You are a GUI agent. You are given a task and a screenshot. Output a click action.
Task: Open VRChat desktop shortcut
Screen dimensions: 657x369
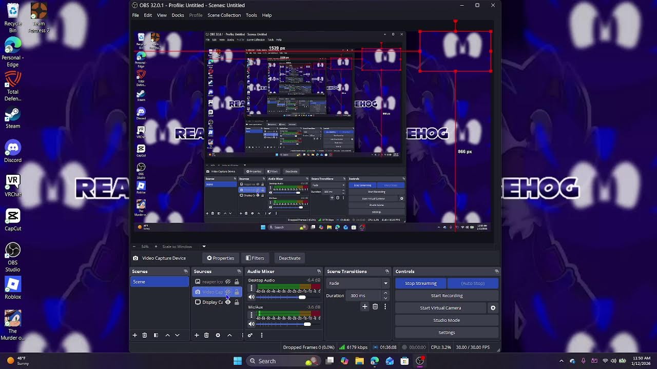pos(13,186)
